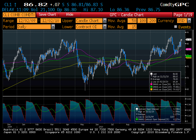Open the Period dropdown showing Daily
The height and width of the screenshot is (140, 196).
[53, 27]
